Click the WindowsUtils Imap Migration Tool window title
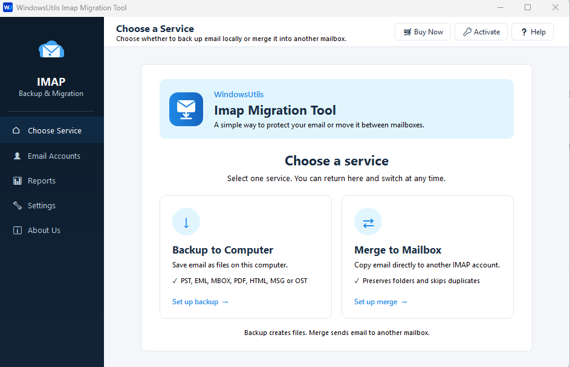 tap(71, 8)
